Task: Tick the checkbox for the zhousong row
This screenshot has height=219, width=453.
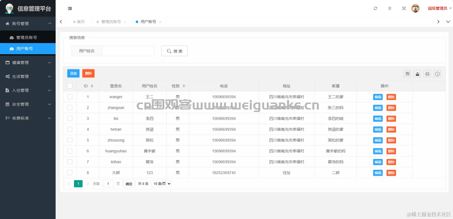Action: (70, 140)
